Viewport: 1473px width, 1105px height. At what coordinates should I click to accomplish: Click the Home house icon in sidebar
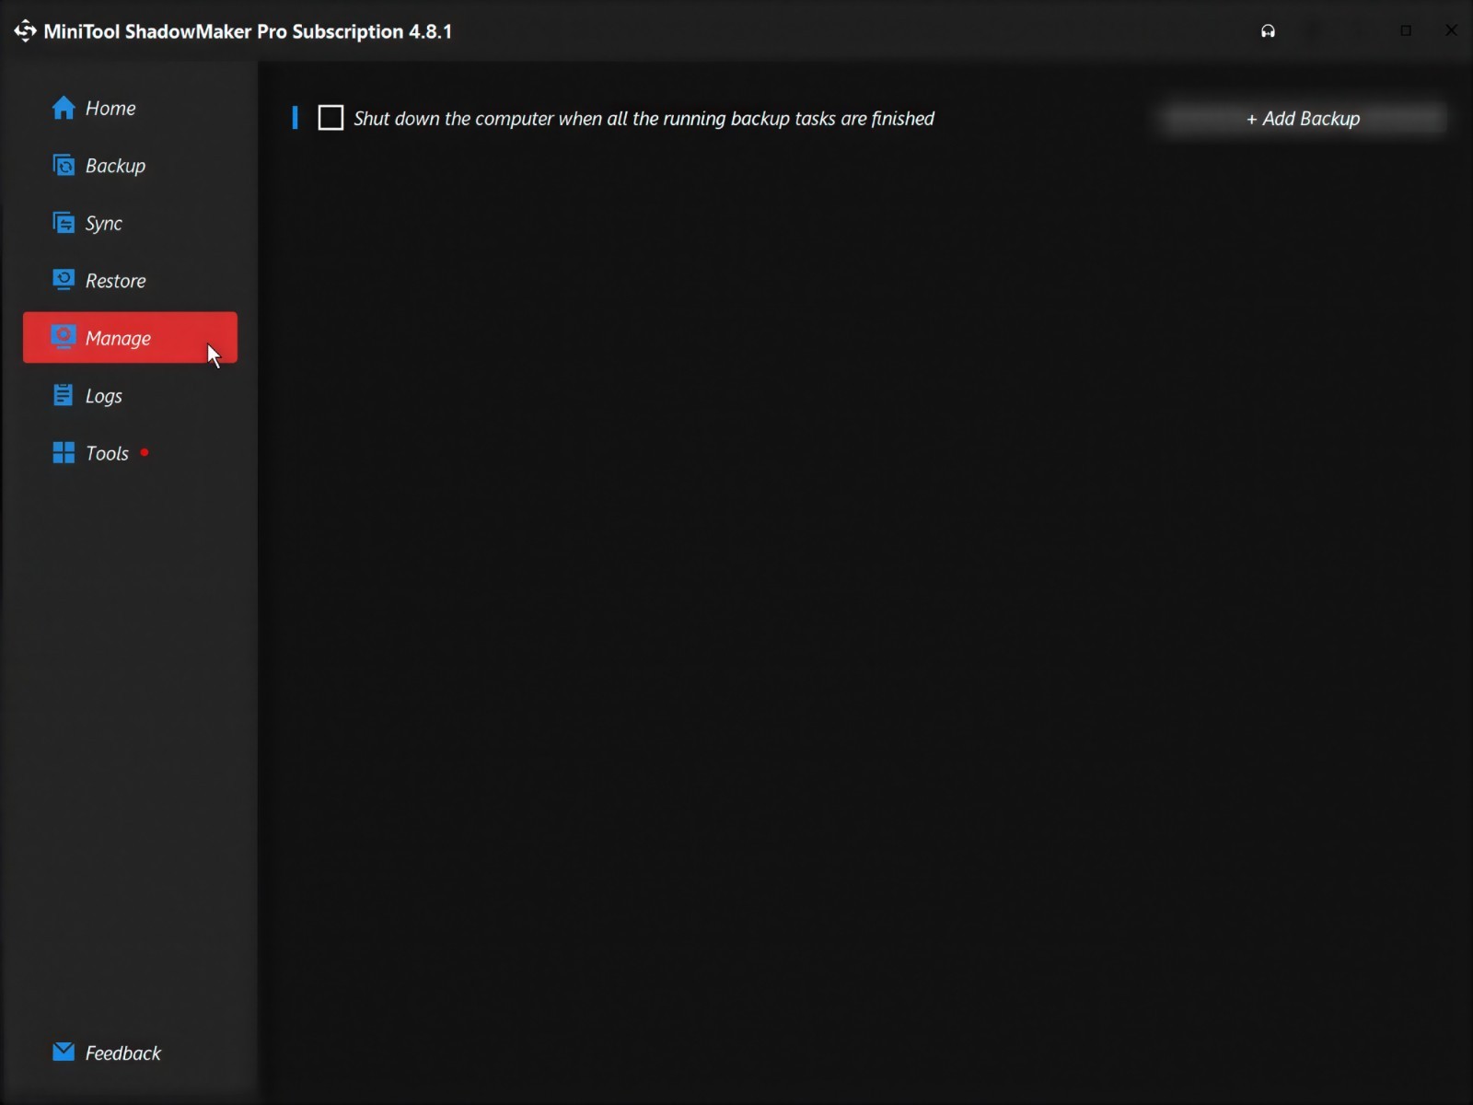tap(64, 109)
